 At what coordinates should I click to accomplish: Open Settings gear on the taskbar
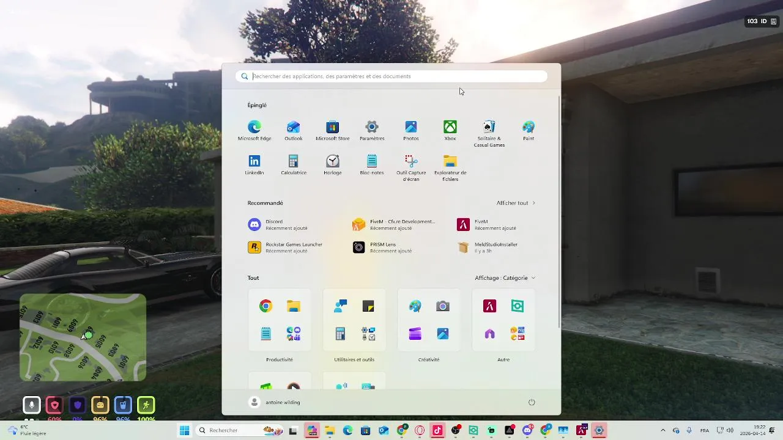pos(599,430)
